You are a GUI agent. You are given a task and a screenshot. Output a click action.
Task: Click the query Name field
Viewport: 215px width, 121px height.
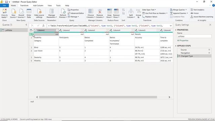pos(194,36)
